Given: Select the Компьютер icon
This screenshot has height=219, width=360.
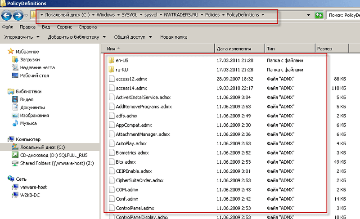Looking at the screenshot, I should [x=10, y=139].
